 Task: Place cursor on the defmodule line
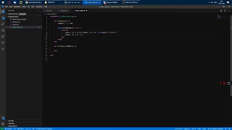pyautogui.click(x=63, y=16)
